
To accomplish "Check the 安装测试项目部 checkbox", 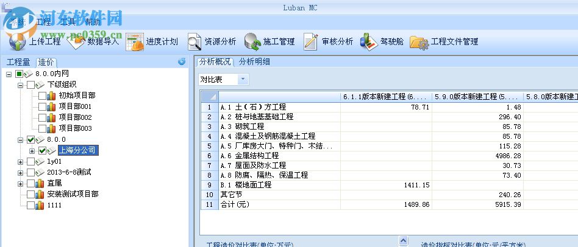I will point(30,194).
